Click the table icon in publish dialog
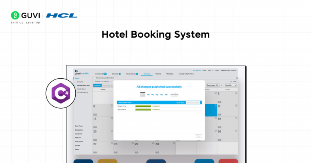 click(143, 94)
